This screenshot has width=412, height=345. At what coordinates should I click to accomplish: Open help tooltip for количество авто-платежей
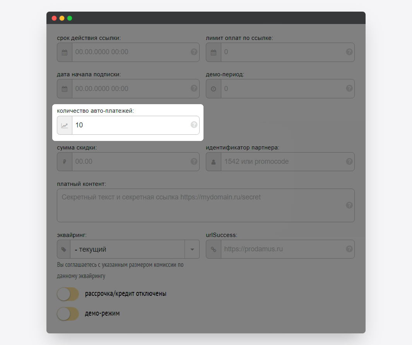pyautogui.click(x=194, y=125)
